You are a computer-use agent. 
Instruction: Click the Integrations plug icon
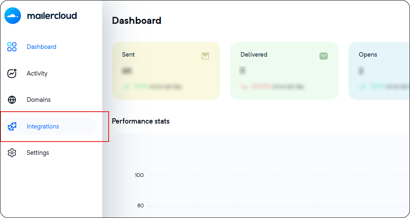click(12, 126)
